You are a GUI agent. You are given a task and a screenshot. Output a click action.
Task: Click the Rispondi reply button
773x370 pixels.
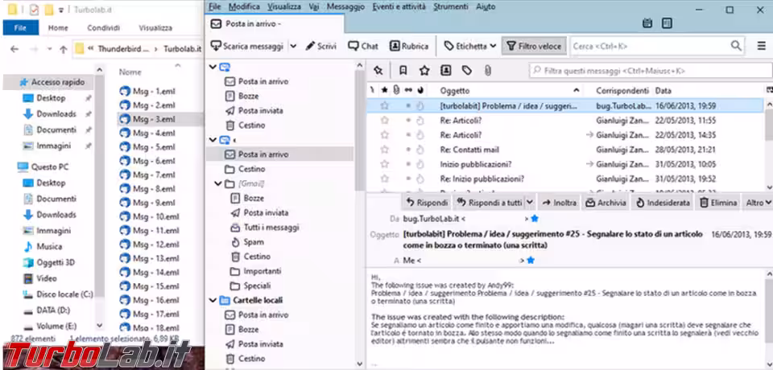point(426,203)
